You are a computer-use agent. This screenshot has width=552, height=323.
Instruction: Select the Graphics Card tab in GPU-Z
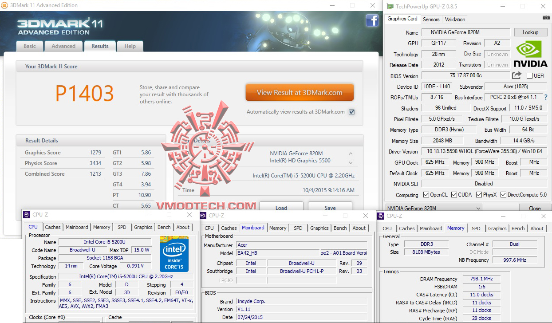click(x=402, y=19)
